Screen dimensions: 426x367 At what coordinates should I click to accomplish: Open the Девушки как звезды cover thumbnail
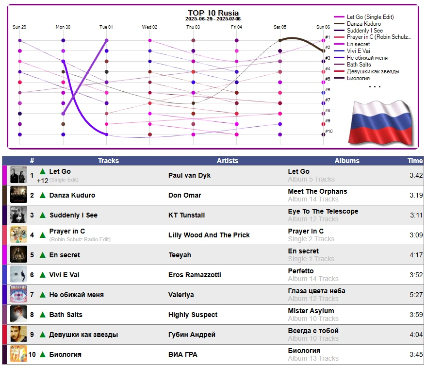(18, 334)
